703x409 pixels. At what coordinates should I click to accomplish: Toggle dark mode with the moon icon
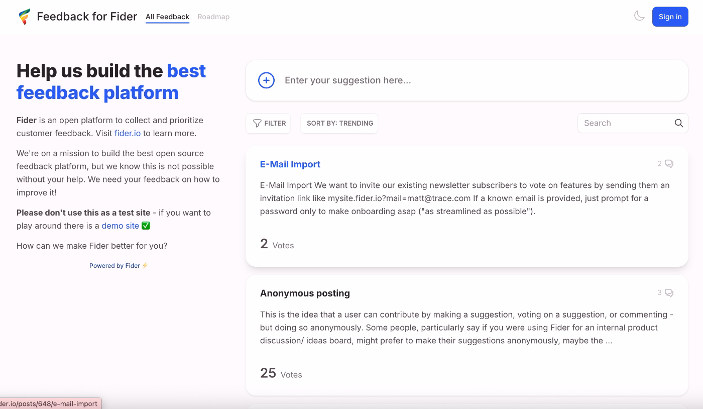click(639, 16)
